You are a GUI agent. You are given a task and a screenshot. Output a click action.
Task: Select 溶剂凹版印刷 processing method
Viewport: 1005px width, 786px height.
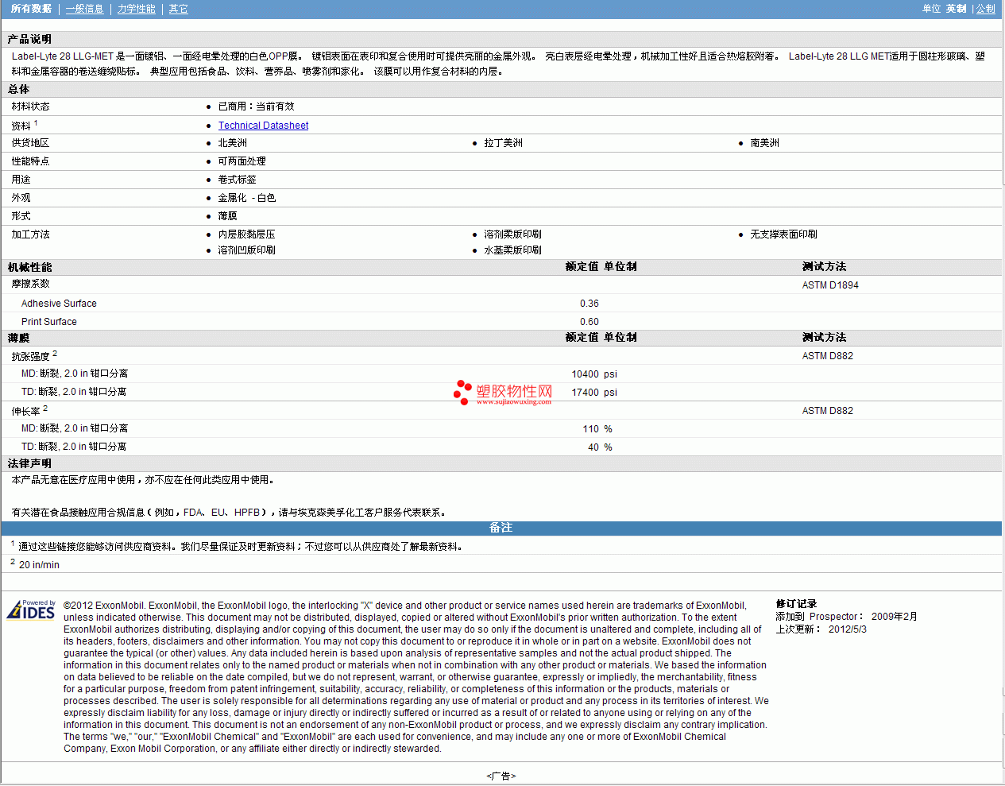[247, 250]
